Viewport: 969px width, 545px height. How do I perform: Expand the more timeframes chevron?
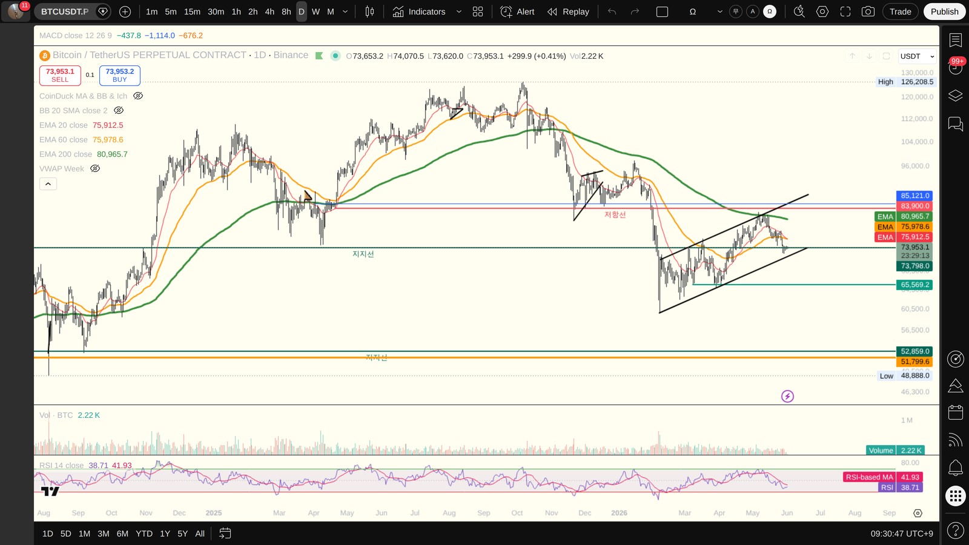pyautogui.click(x=345, y=12)
